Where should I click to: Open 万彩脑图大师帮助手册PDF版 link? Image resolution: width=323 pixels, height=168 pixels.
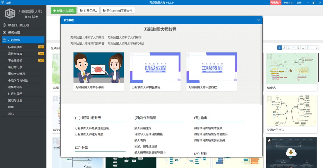(x=126, y=44)
